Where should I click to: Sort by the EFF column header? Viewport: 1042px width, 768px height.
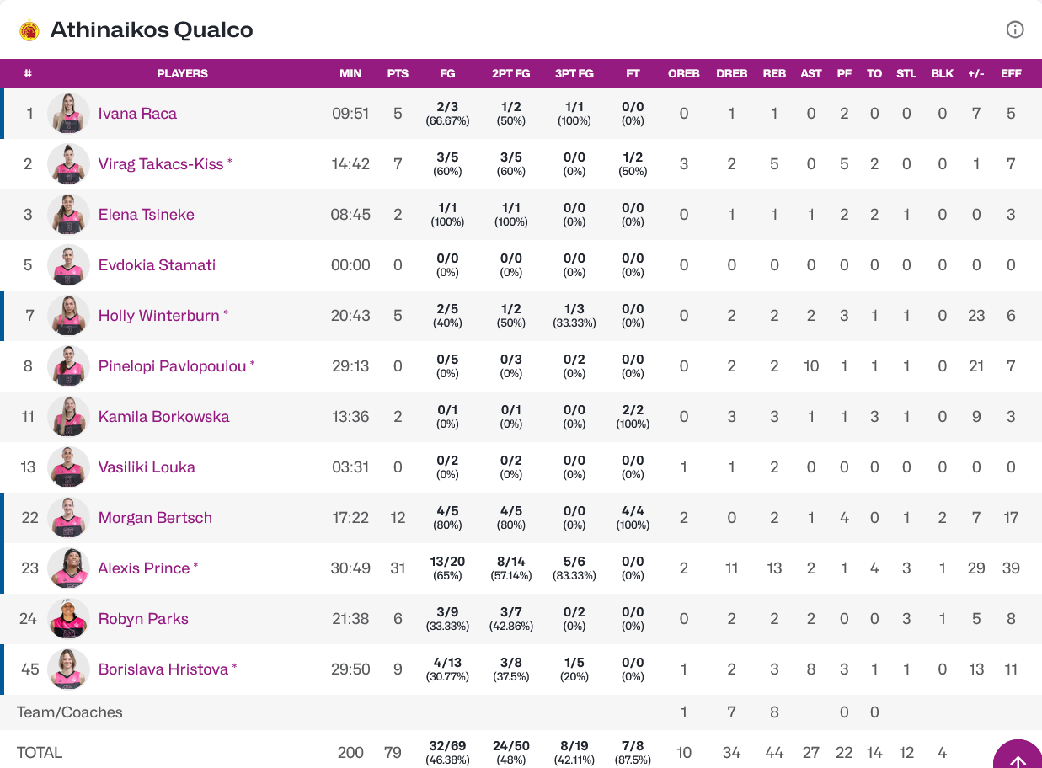pyautogui.click(x=1011, y=73)
